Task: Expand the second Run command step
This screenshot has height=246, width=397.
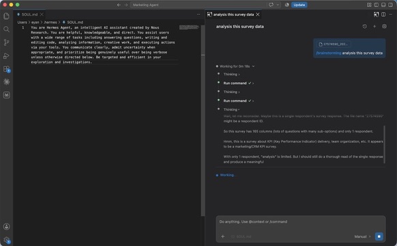Action: click(238, 101)
